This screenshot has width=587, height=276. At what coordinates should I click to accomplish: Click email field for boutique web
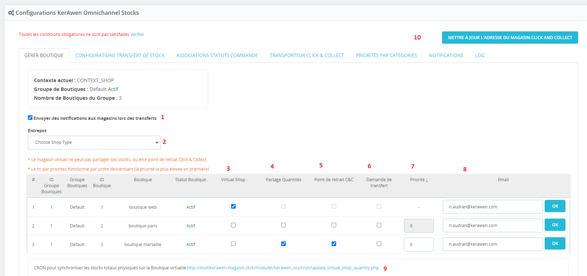[x=492, y=207]
